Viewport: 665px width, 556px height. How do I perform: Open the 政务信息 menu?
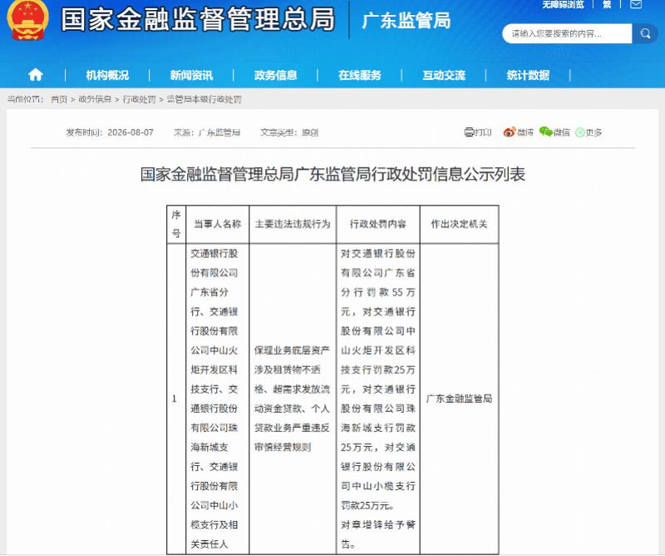click(x=276, y=75)
